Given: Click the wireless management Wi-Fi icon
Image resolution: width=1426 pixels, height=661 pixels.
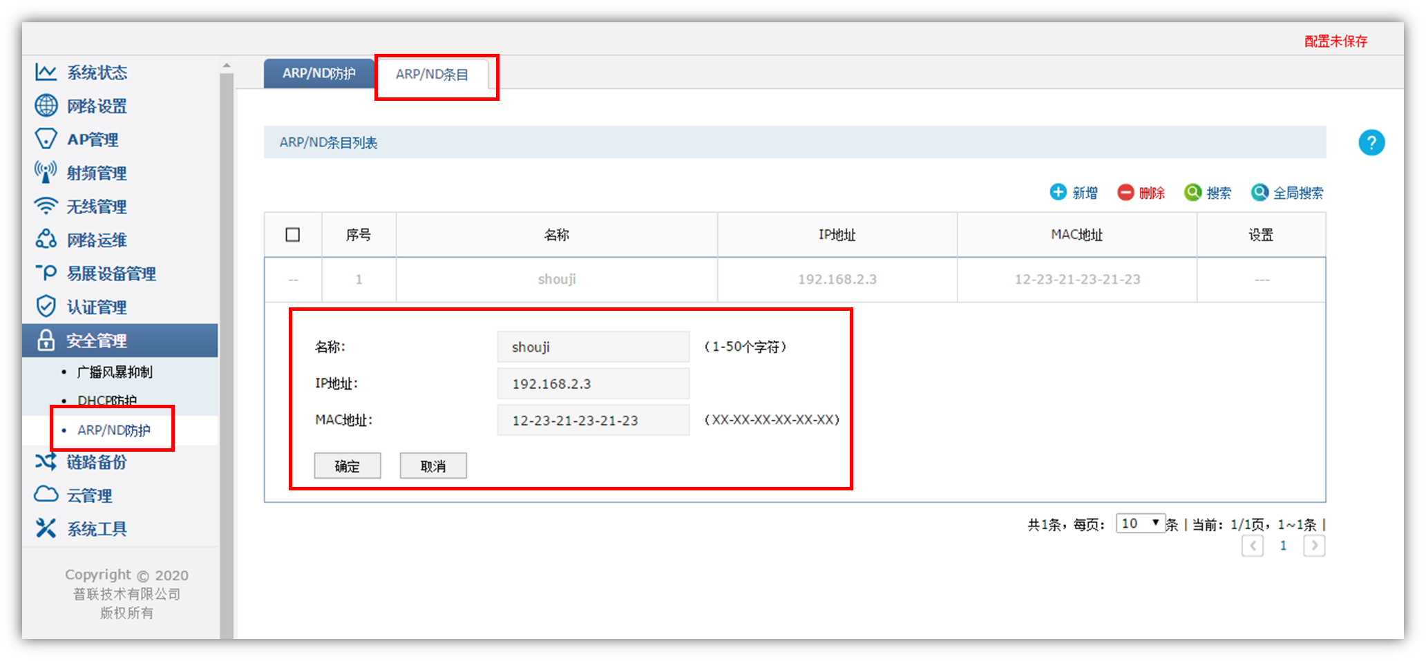Looking at the screenshot, I should (46, 206).
